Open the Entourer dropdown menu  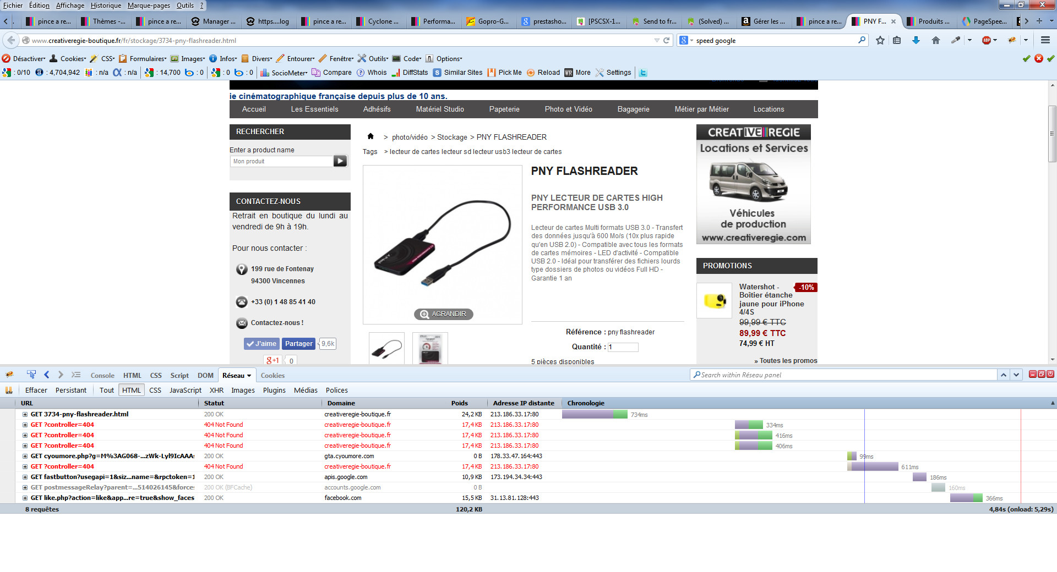(x=296, y=58)
